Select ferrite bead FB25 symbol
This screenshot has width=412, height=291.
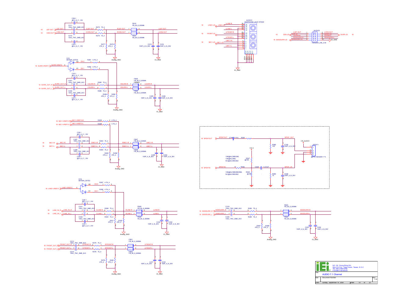136,85
